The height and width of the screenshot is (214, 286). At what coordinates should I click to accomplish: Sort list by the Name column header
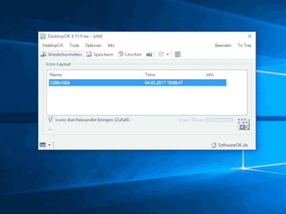click(95, 75)
